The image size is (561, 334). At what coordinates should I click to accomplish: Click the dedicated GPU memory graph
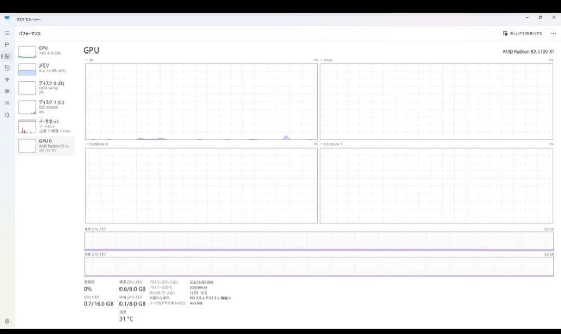[319, 241]
